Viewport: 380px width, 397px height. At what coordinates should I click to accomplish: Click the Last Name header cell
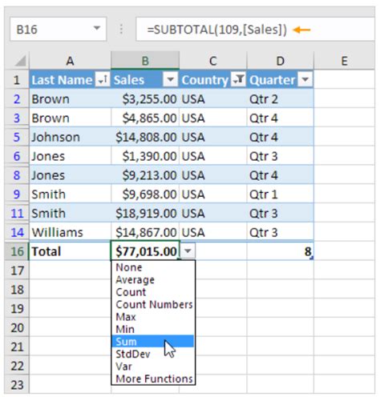point(70,80)
